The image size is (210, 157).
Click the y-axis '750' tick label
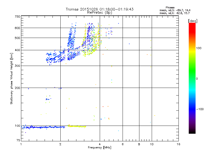pos(17,16)
